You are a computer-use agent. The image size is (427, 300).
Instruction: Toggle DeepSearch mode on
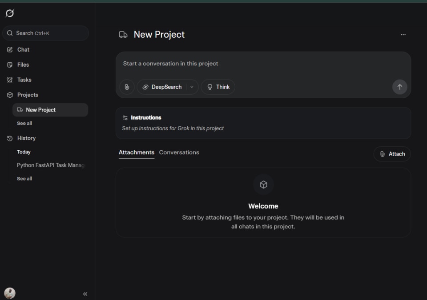coord(162,87)
